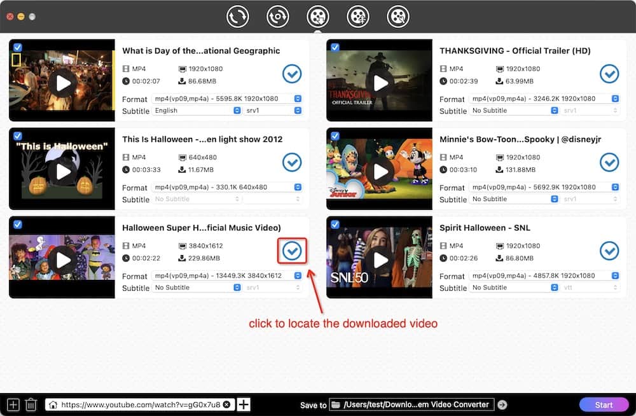Play the Minnie's Bow-Toon thumbnail
Viewport: 636px width, 416px height.
pos(380,172)
